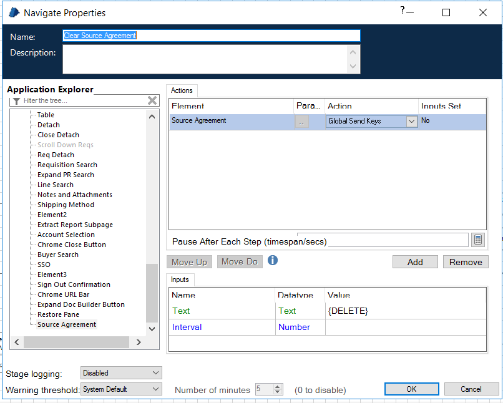The height and width of the screenshot is (403, 503).
Task: Click the Add button to add an action
Action: coord(415,261)
